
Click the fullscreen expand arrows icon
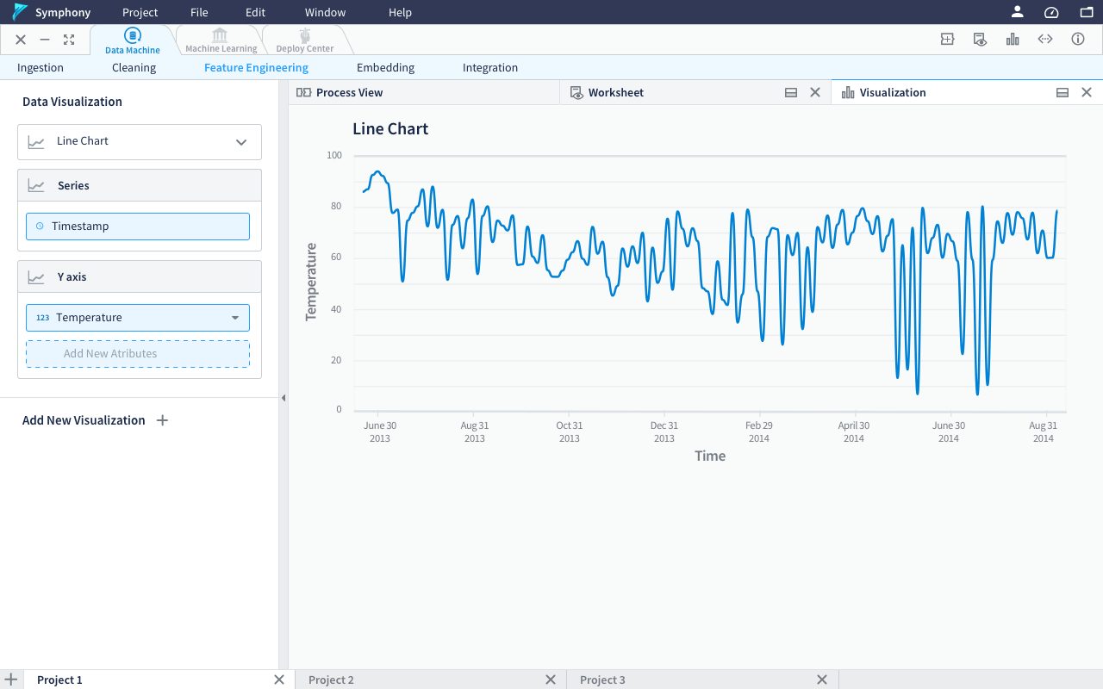point(69,40)
